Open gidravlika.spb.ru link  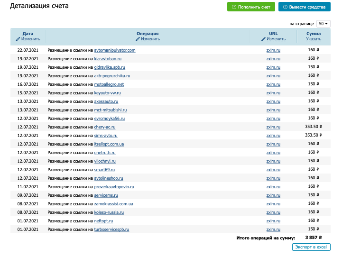coord(110,67)
